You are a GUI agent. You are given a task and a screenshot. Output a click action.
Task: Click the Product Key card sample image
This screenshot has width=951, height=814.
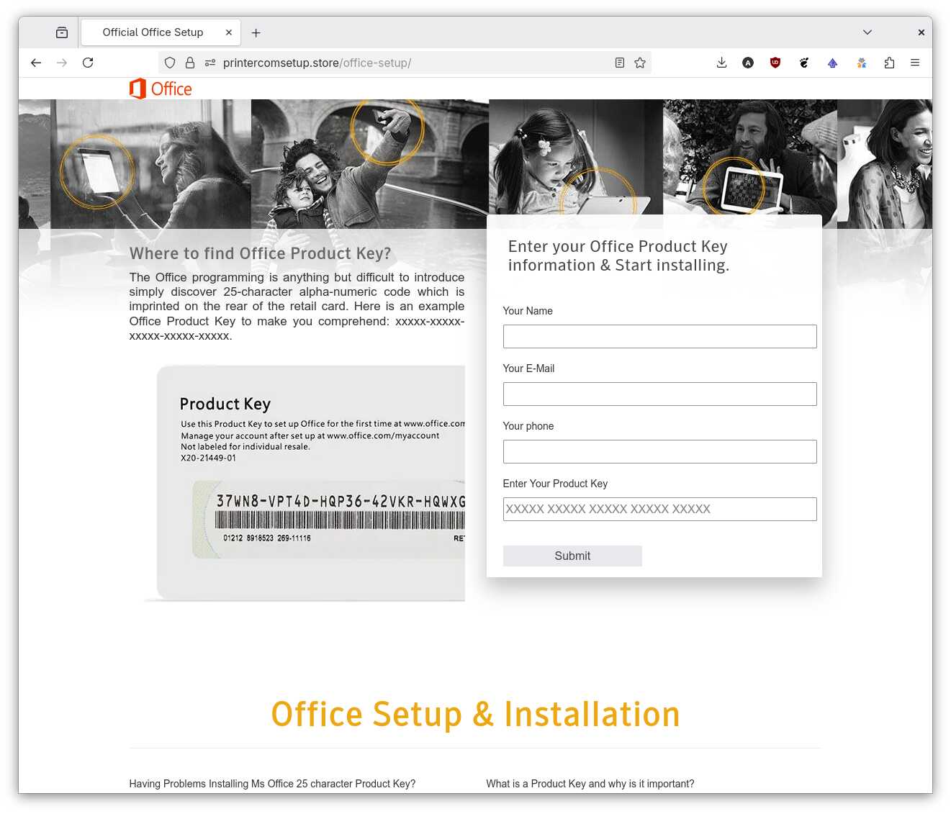(305, 482)
